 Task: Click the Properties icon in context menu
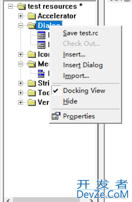point(56,116)
